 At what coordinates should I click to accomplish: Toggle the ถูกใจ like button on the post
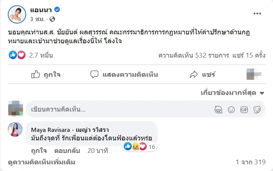tap(46, 75)
